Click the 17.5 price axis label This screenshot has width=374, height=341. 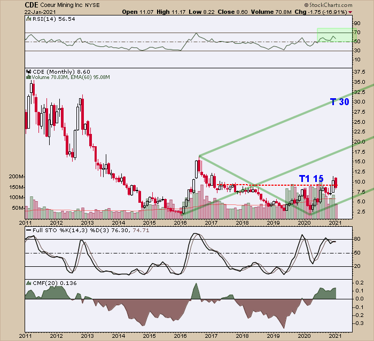[360, 152]
